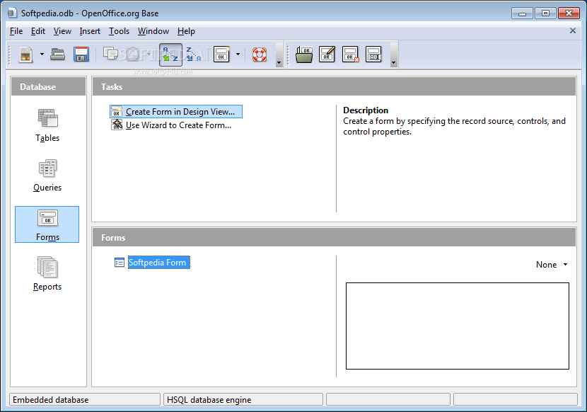
Task: Click the empty preview box
Action: 458,326
